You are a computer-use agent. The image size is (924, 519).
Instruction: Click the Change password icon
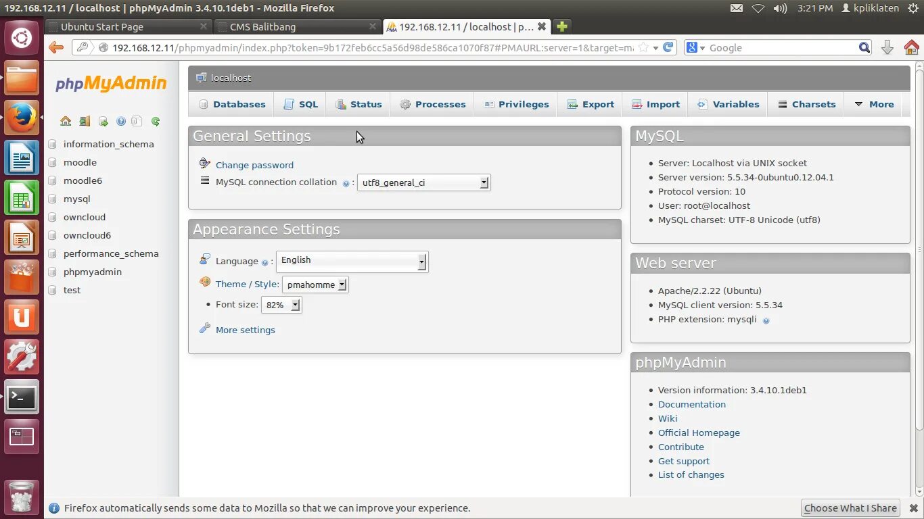(205, 164)
